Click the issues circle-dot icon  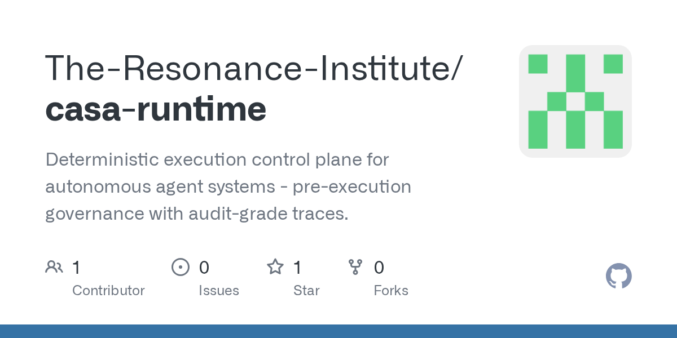point(180,266)
